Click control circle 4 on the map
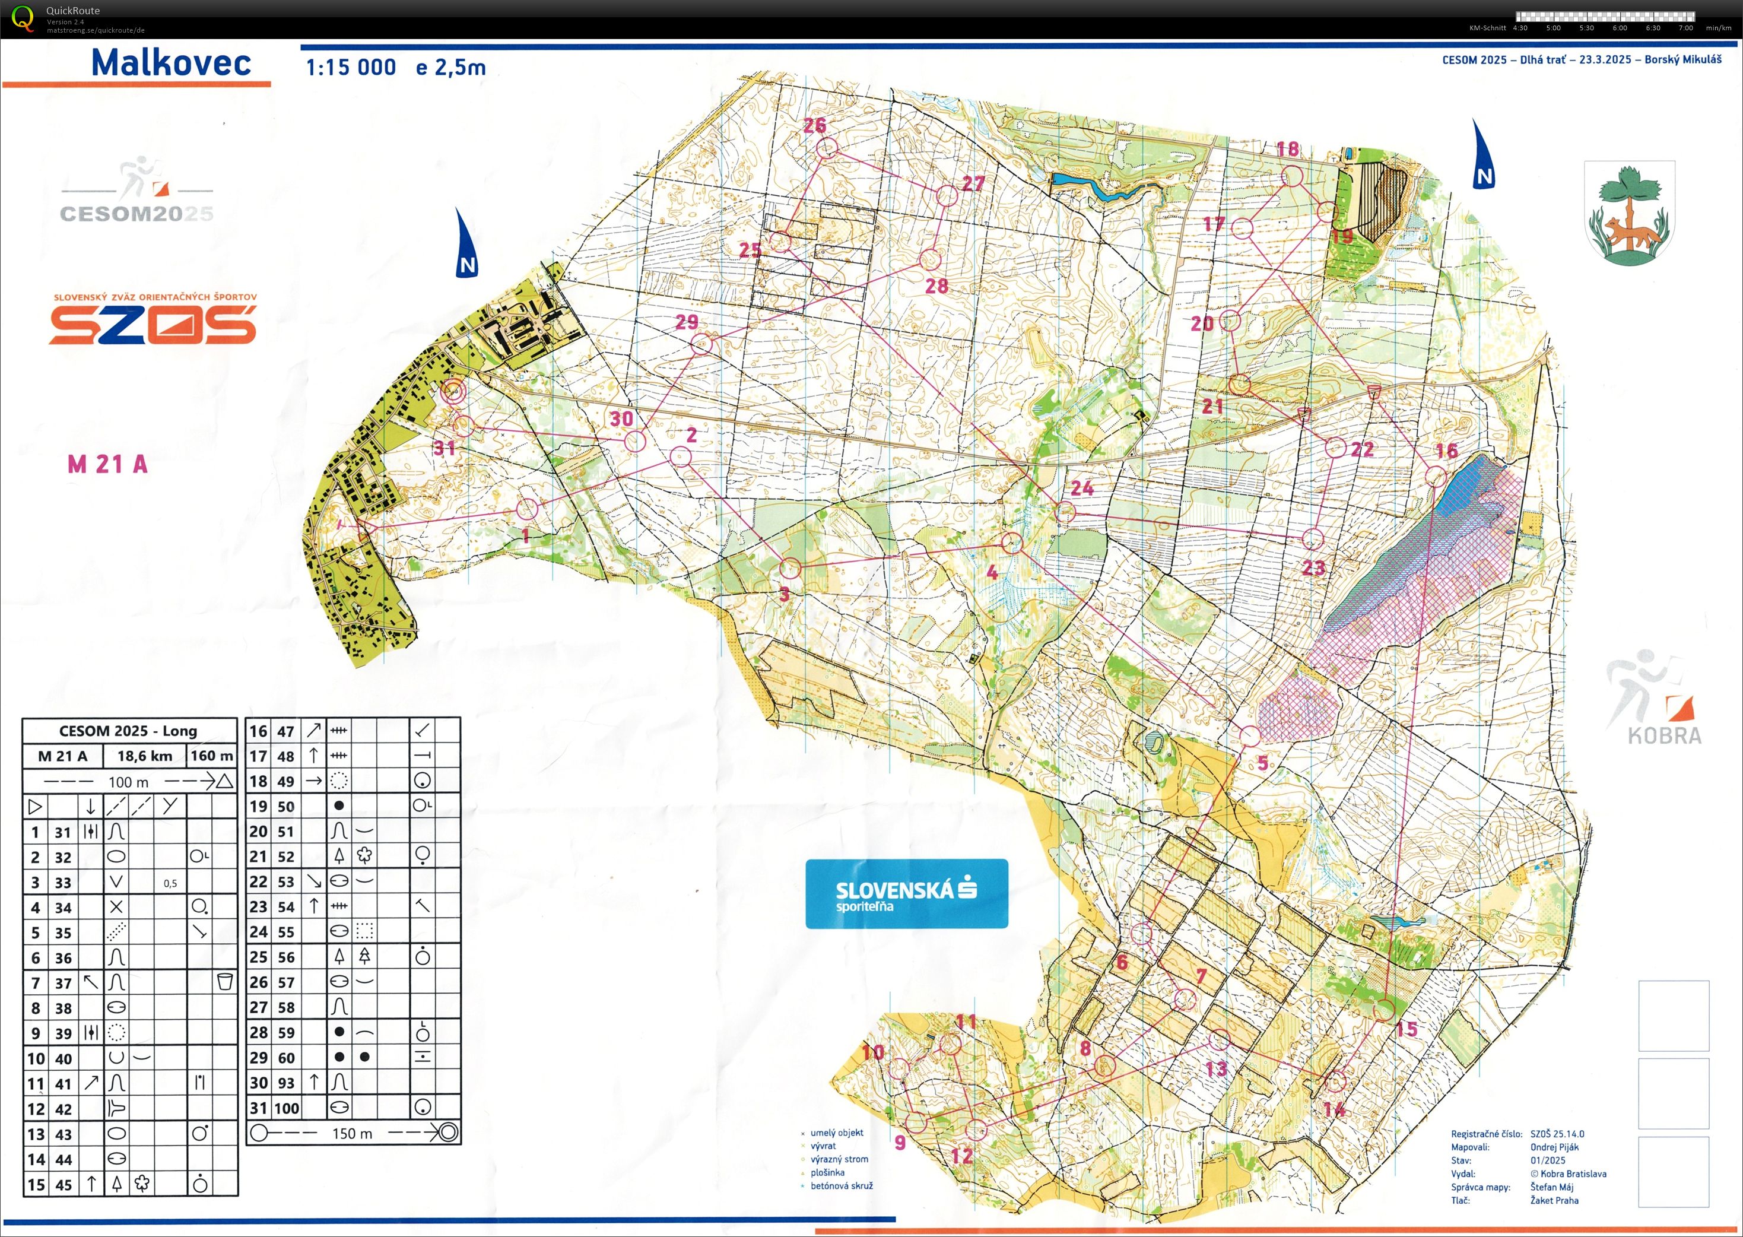The height and width of the screenshot is (1237, 1743). click(1011, 543)
